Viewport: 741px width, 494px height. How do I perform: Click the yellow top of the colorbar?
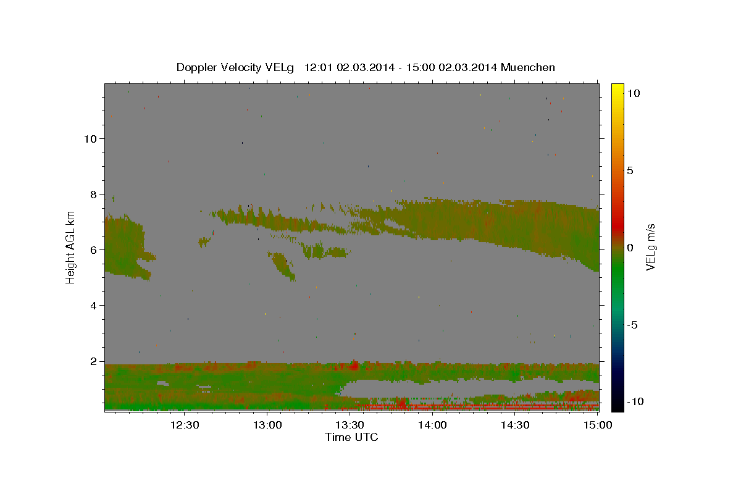[x=617, y=88]
